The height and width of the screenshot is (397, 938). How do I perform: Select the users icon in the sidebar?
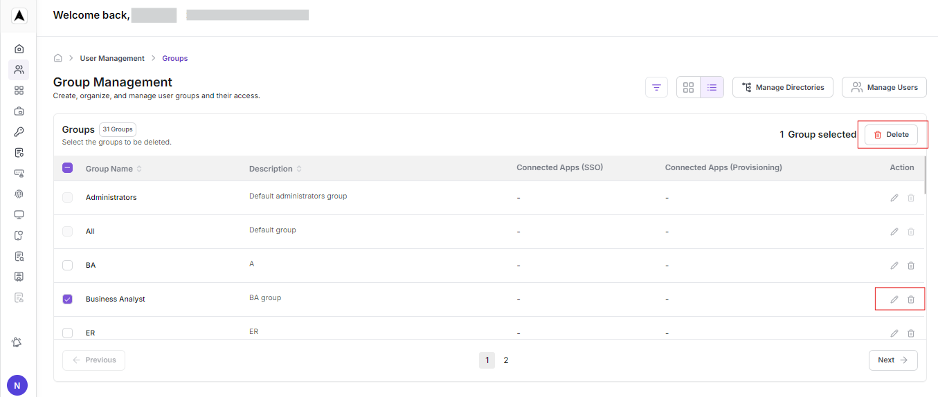pos(19,69)
